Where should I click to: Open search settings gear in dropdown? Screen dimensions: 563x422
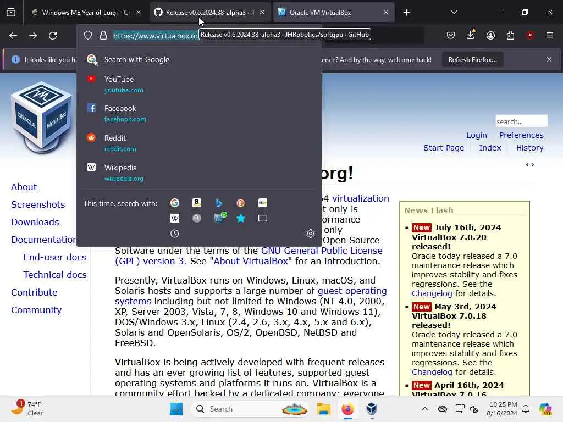(311, 234)
